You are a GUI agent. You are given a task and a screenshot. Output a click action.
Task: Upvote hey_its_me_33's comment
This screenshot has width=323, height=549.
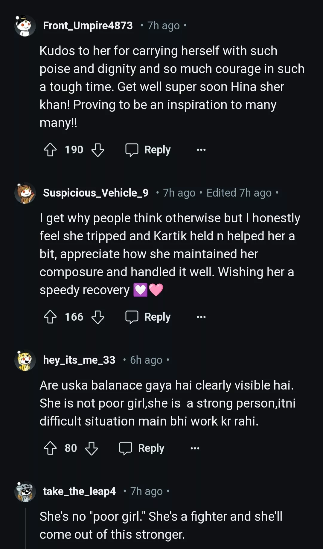click(x=50, y=448)
